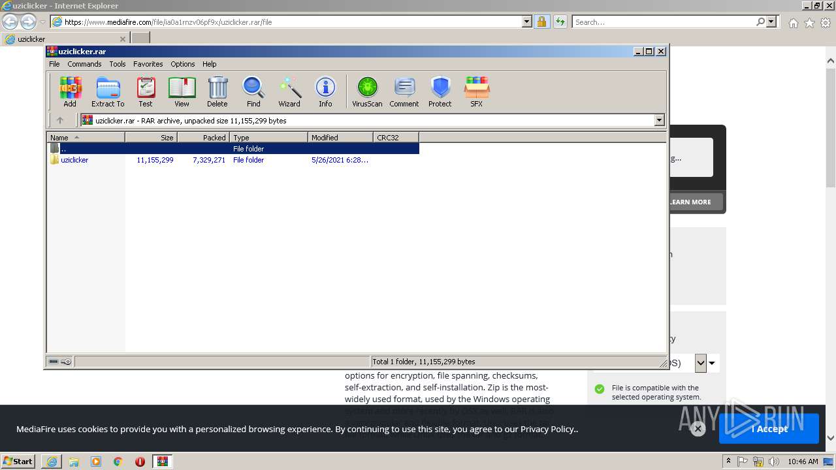Click the security lock icon in address bar
The image size is (836, 470).
541,22
